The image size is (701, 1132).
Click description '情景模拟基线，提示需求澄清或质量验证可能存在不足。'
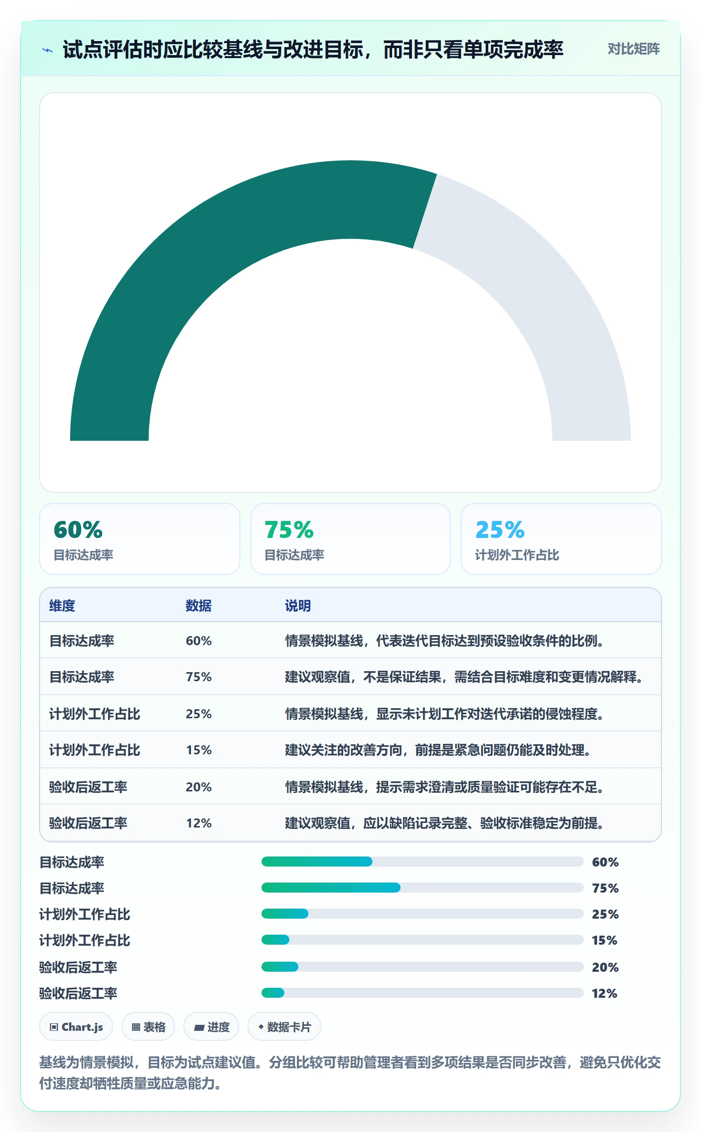click(445, 787)
